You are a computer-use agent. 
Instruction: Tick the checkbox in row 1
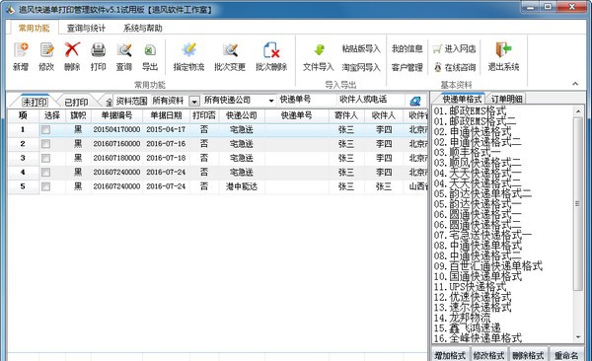[x=45, y=130]
